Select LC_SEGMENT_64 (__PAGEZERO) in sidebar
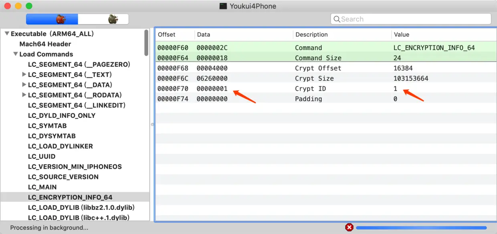Viewport: 497px width, 234px height. 79,65
